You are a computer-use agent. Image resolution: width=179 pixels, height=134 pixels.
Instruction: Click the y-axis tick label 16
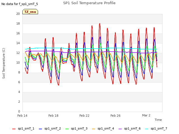[18, 33]
